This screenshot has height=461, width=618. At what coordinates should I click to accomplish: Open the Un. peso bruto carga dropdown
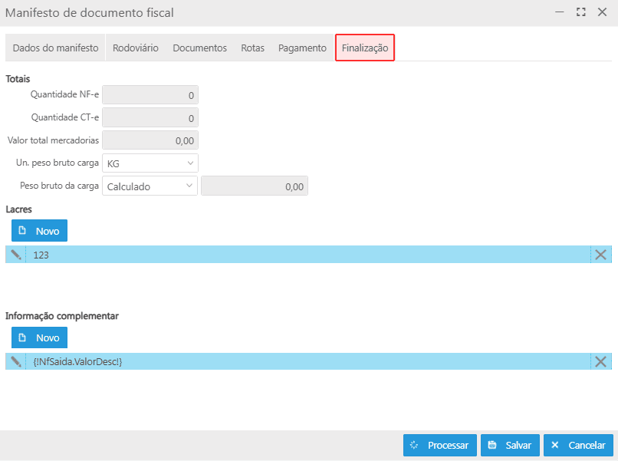click(x=150, y=163)
